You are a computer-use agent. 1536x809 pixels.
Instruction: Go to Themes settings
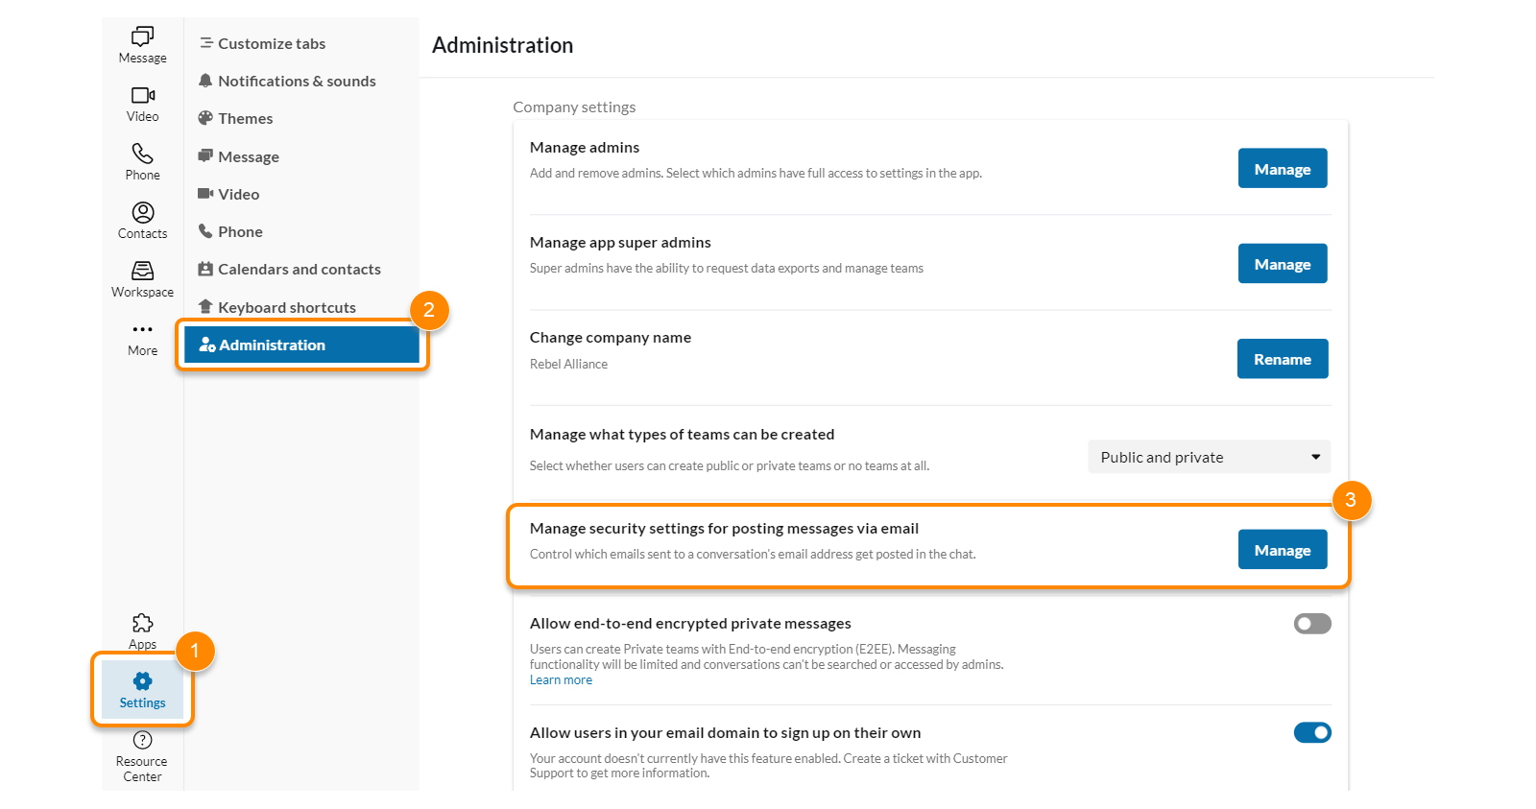click(245, 119)
